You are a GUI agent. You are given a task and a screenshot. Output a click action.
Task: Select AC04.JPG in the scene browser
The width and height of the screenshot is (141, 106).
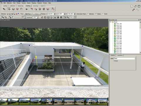click(119, 29)
